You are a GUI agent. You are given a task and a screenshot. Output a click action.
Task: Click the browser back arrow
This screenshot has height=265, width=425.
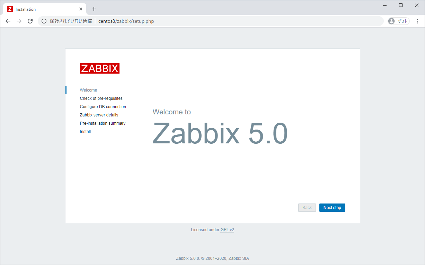[8, 21]
